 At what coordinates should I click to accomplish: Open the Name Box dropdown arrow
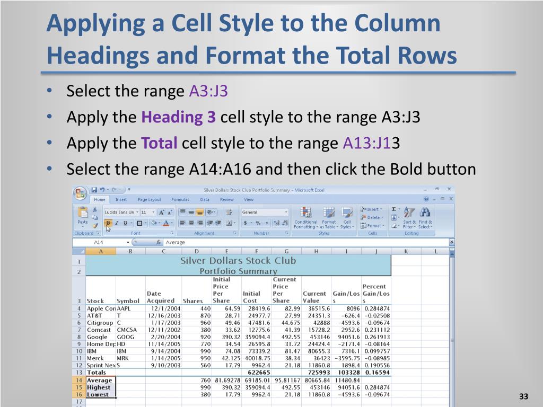pos(128,242)
